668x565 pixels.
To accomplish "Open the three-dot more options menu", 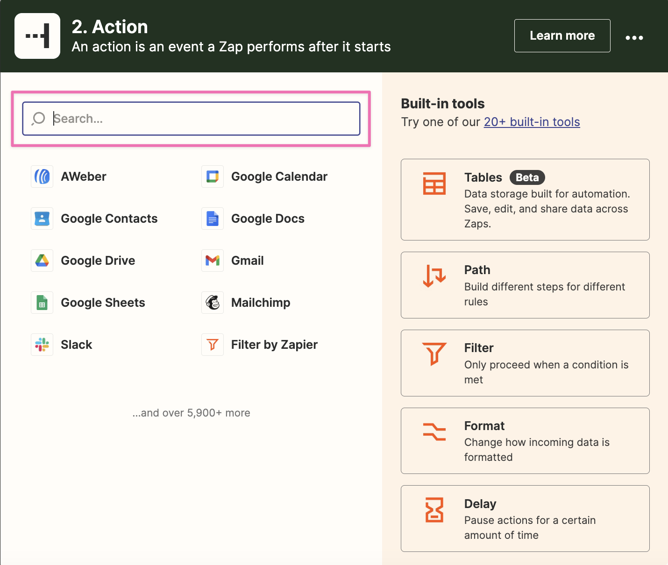I will pyautogui.click(x=634, y=37).
